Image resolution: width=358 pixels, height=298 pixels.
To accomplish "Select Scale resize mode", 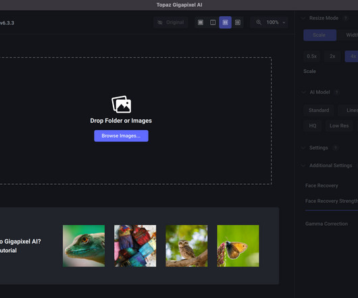I will (319, 35).
